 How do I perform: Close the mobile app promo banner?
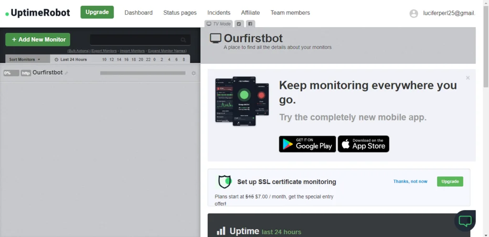pyautogui.click(x=468, y=78)
